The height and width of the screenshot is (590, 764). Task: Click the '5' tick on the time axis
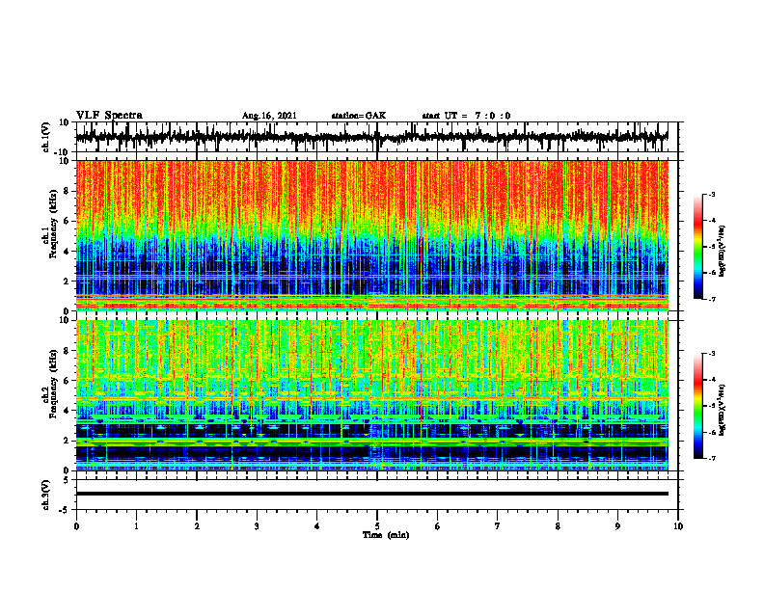pos(377,526)
